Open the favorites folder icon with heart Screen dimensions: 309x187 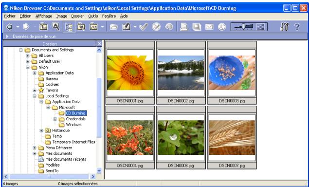click(x=81, y=27)
